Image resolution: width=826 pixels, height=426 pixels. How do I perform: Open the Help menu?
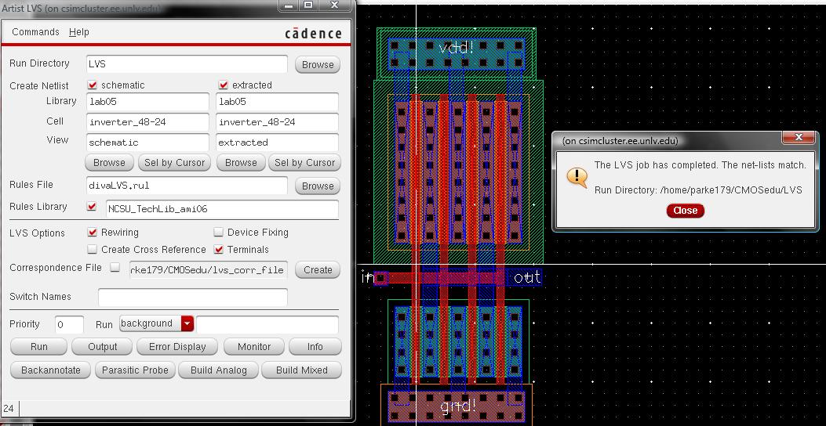point(79,32)
